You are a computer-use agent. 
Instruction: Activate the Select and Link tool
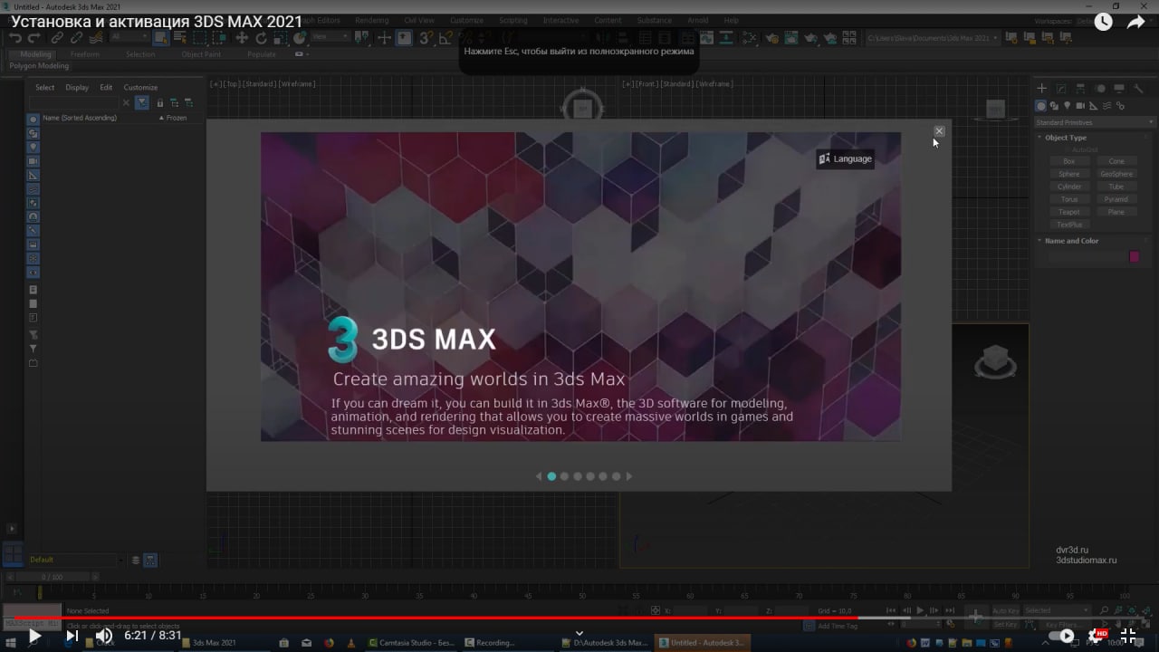coord(57,38)
